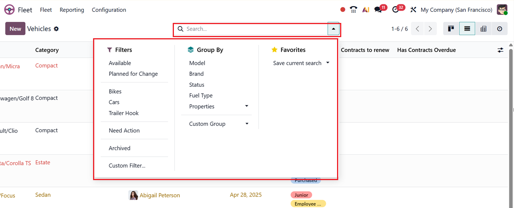This screenshot has width=514, height=208.
Task: Open the Reporting menu
Action: click(72, 10)
